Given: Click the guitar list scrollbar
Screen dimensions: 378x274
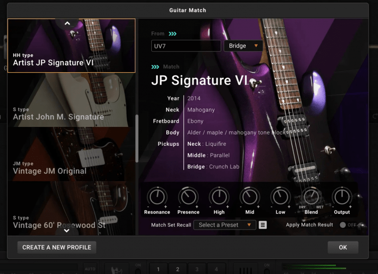Looking at the screenshot, I should pos(137,139).
